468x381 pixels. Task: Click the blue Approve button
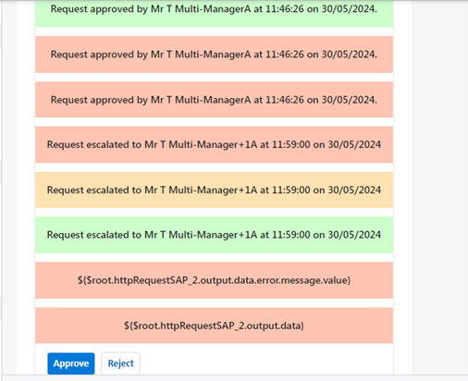pyautogui.click(x=71, y=363)
